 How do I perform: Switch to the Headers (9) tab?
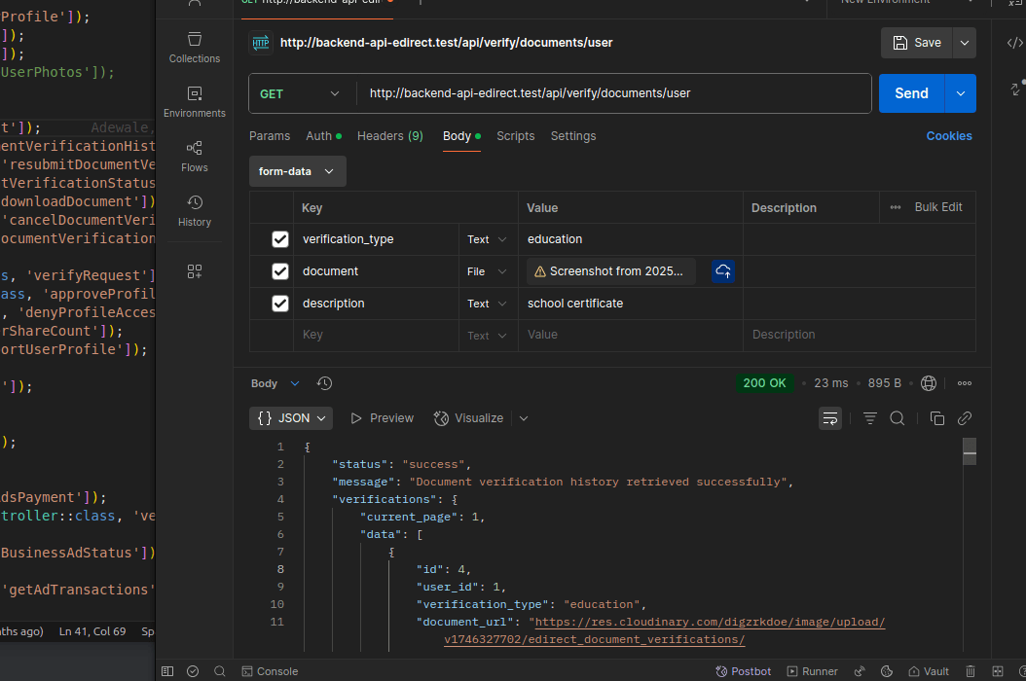pos(390,136)
